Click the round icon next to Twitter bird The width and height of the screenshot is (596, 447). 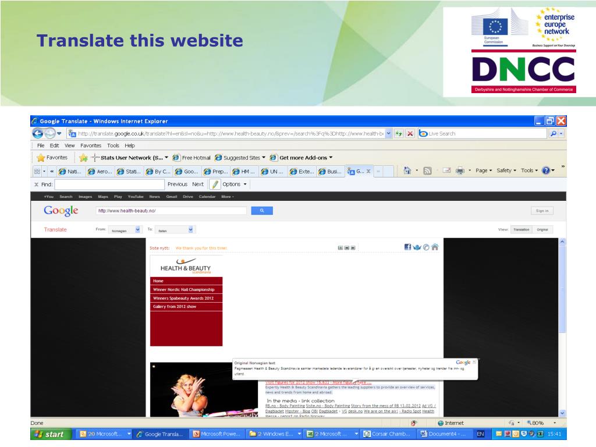pos(426,247)
